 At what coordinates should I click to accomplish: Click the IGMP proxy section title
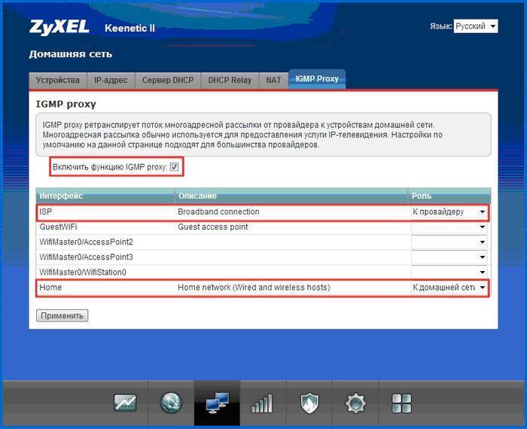pyautogui.click(x=66, y=104)
